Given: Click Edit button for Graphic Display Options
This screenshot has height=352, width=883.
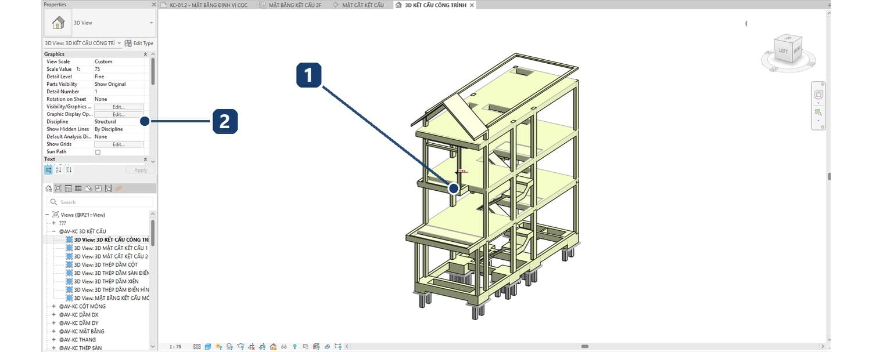Looking at the screenshot, I should 119,114.
